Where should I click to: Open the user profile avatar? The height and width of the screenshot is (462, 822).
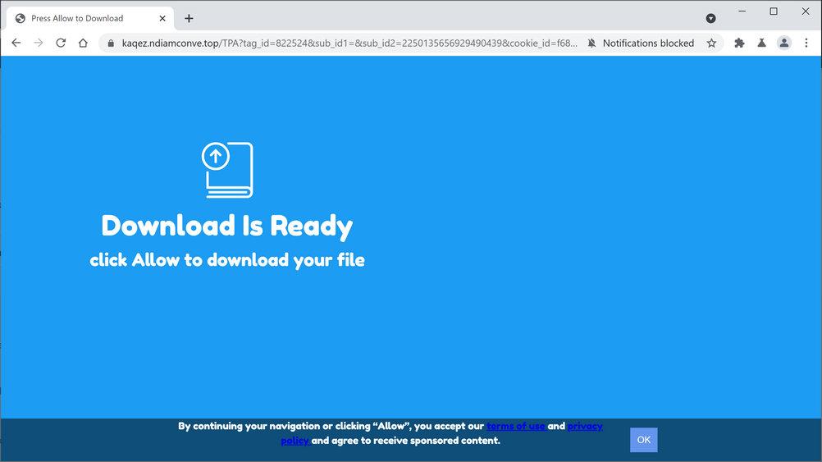coord(783,43)
